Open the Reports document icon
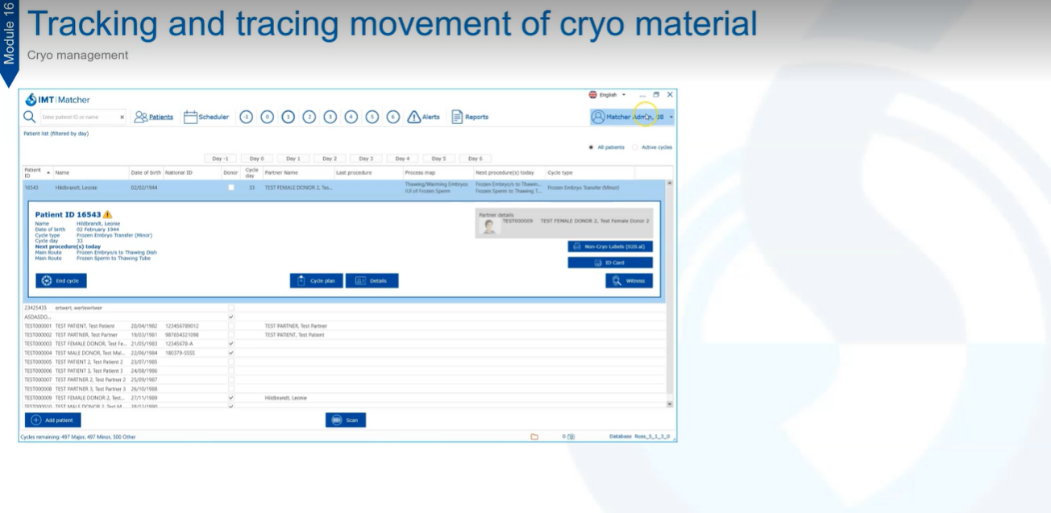This screenshot has height=513, width=1051. (457, 117)
